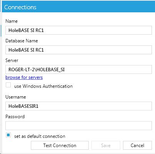Uncheck the set as default connection checkbox
The width and height of the screenshot is (155, 154).
[8, 135]
